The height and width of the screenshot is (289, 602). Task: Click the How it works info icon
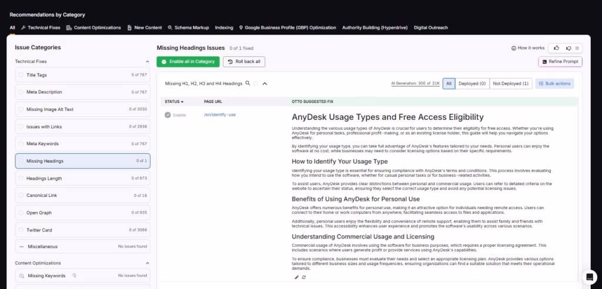[x=514, y=48]
